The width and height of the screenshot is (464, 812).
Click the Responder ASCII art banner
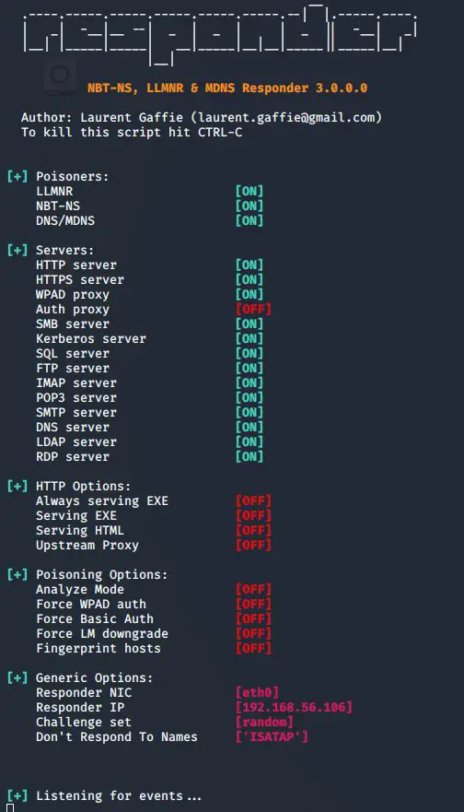(x=219, y=33)
